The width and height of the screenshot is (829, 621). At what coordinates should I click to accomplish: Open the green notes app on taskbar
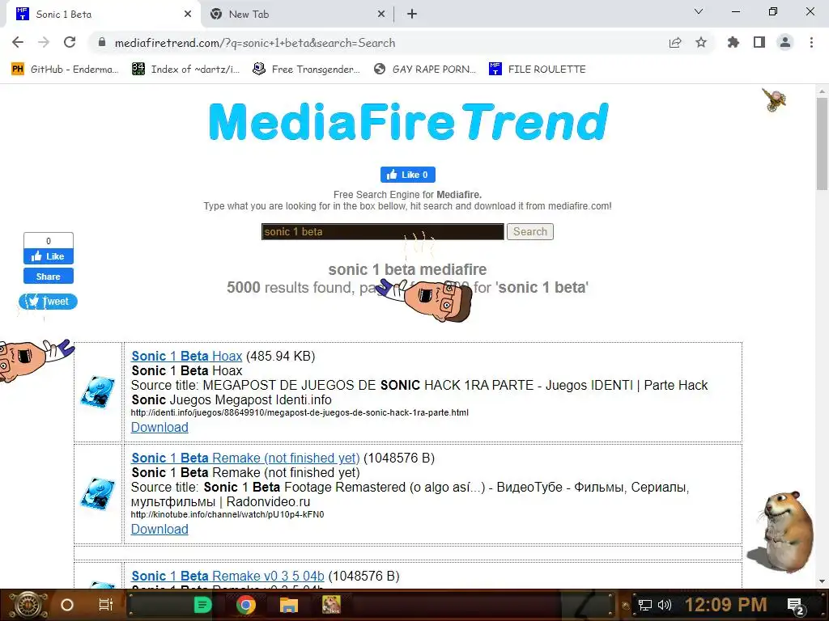pyautogui.click(x=202, y=605)
